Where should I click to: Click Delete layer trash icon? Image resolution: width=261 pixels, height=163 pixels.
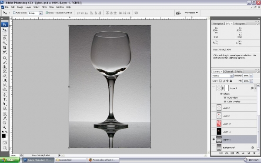click(254, 153)
